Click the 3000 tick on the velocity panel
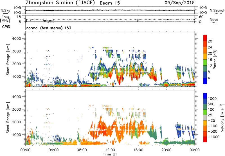 point(16,109)
